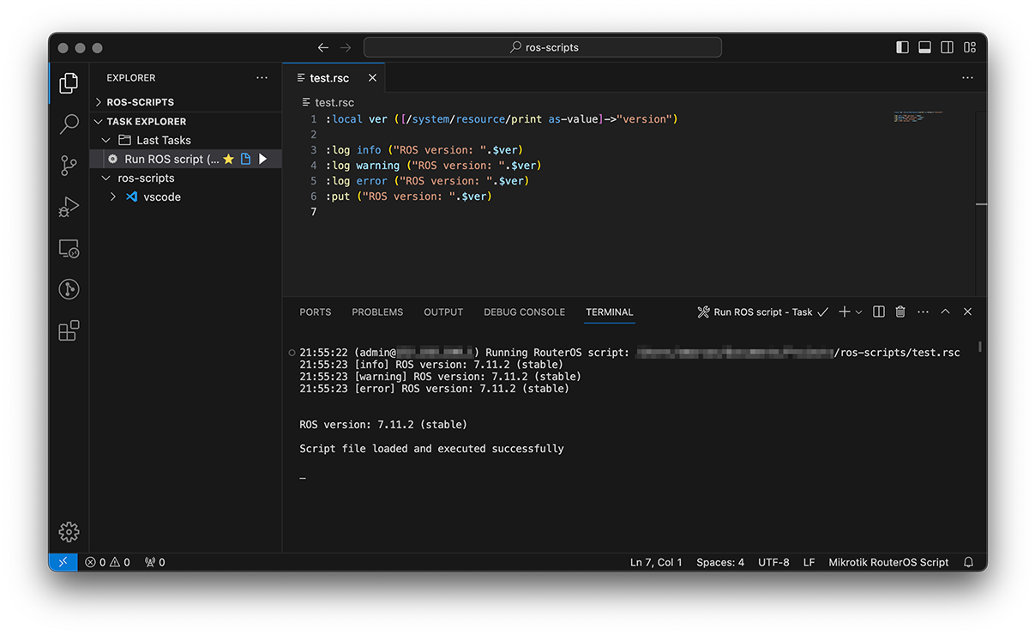The width and height of the screenshot is (1035, 635).
Task: Run the Run ROS script task with play icon
Action: click(263, 159)
